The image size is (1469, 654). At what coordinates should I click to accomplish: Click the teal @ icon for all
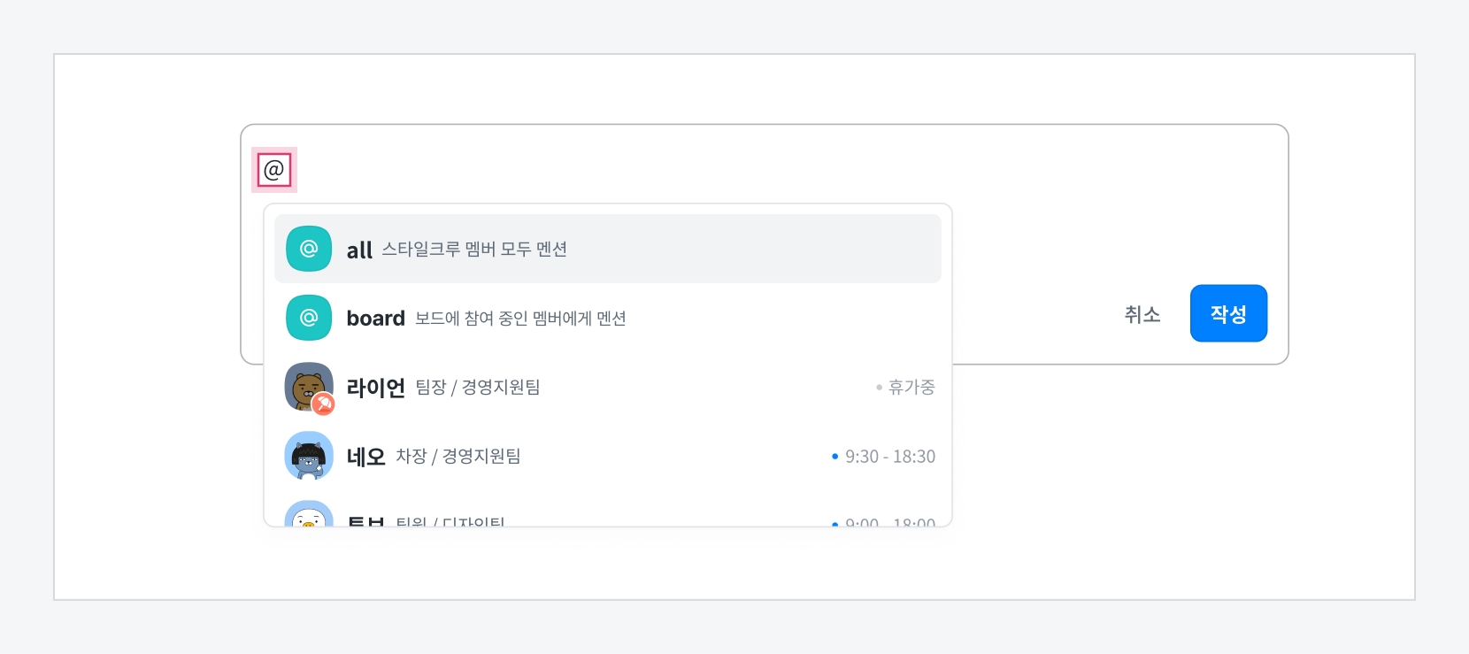tap(309, 249)
